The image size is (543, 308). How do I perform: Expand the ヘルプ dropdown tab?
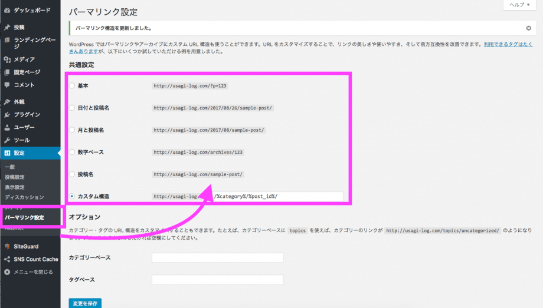pyautogui.click(x=519, y=5)
